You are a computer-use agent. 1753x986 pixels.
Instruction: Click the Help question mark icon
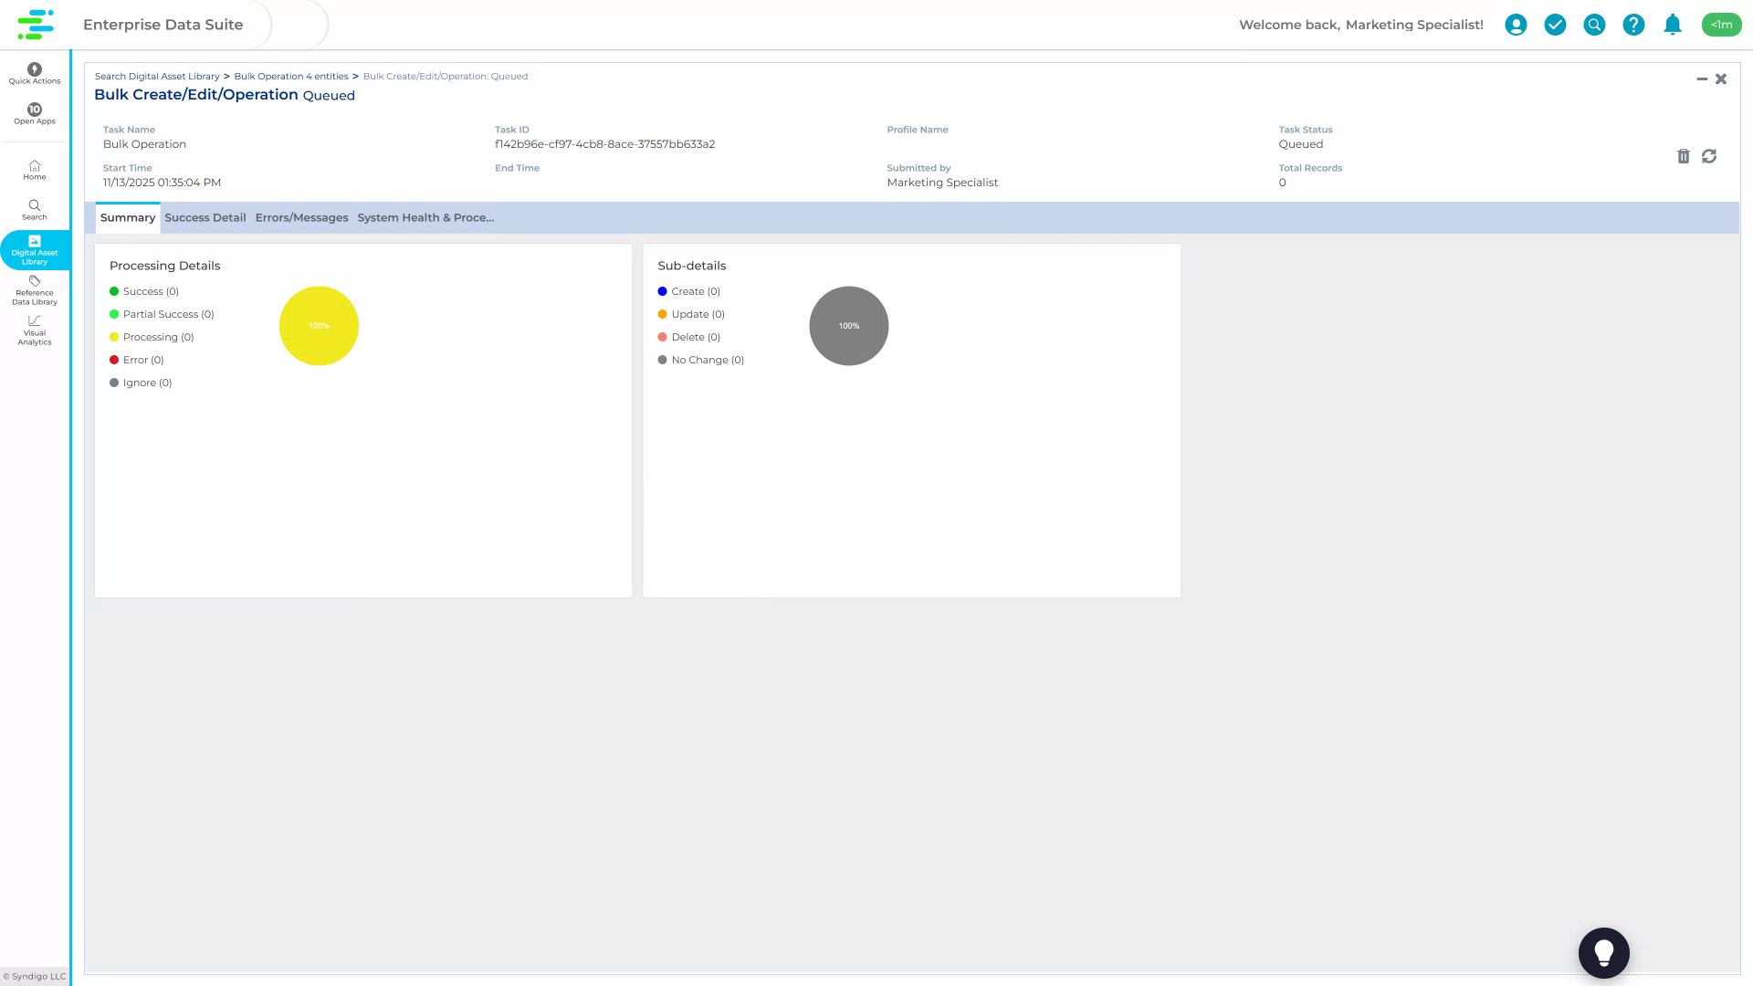[x=1633, y=25]
